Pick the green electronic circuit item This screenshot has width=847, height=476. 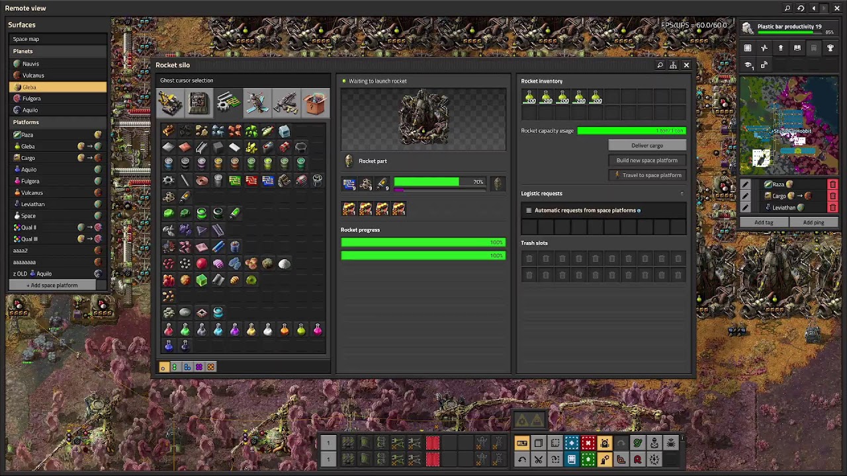click(234, 180)
